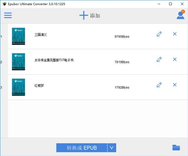Edit metadata of 三国演义 with pencil icon
This screenshot has height=156, width=188.
coord(159,34)
